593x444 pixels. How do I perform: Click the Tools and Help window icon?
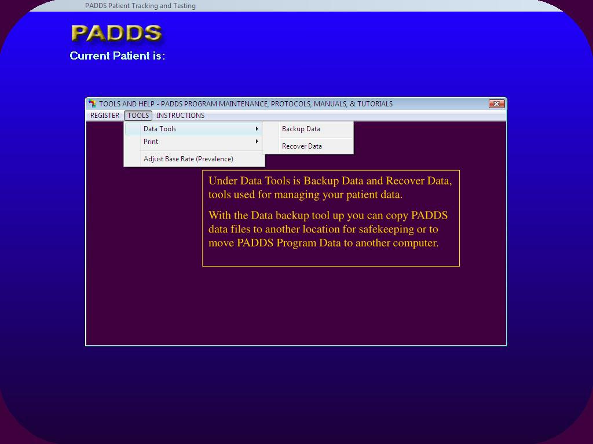point(92,103)
